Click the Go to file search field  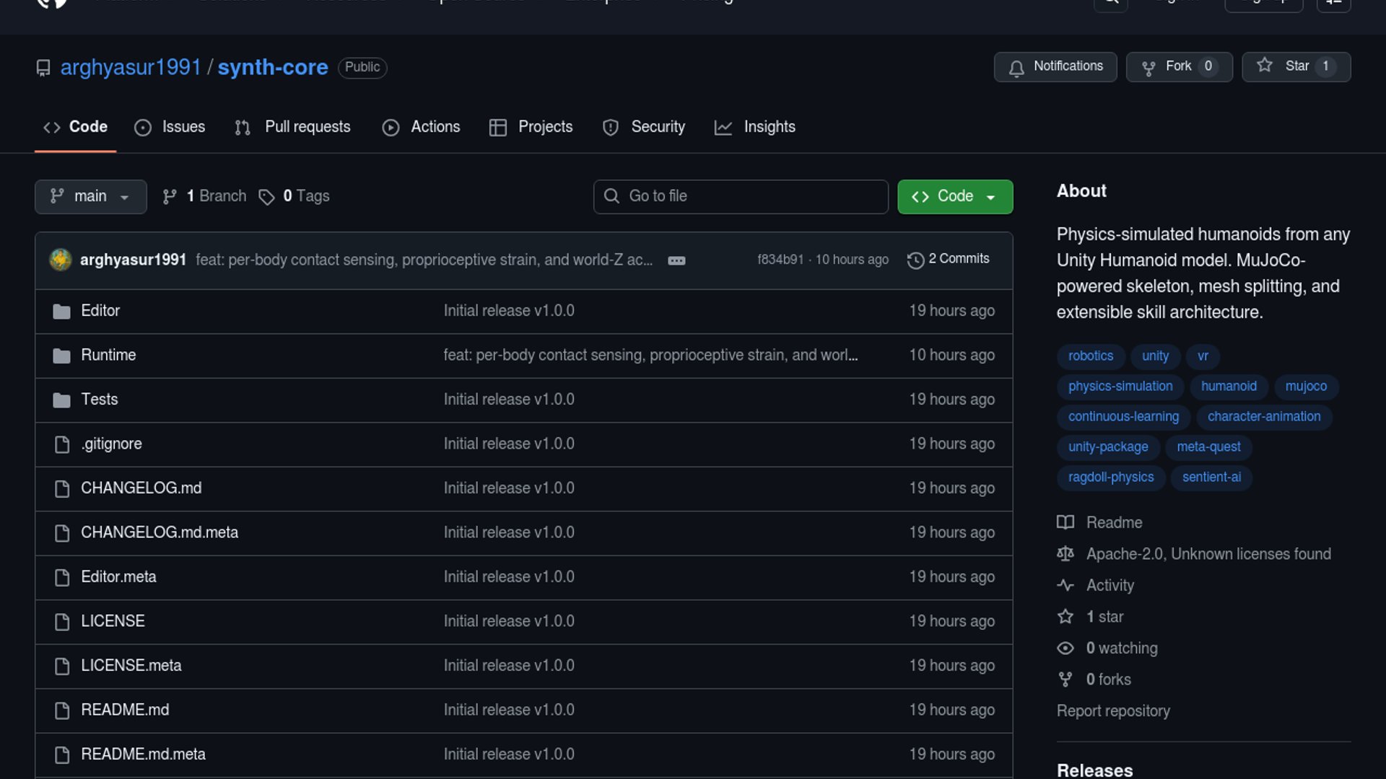point(741,196)
